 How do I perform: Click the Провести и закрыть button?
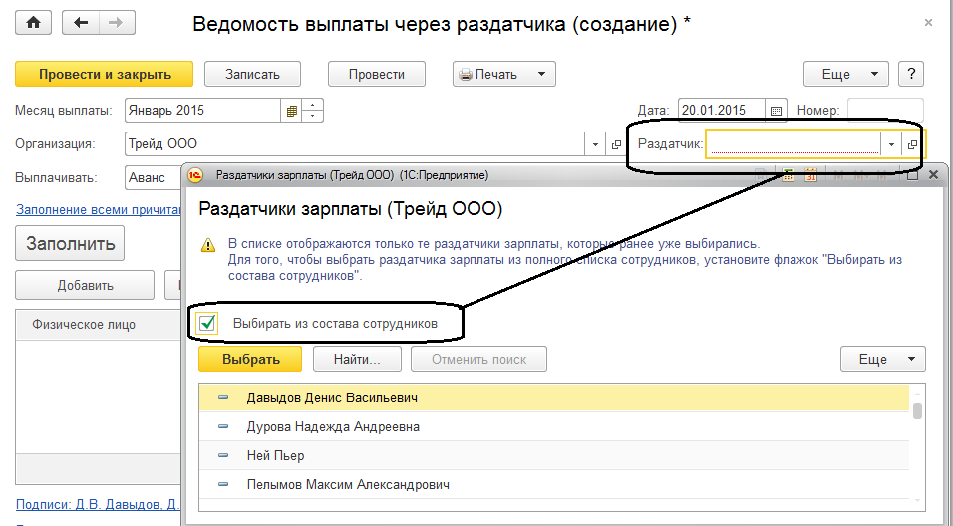pyautogui.click(x=104, y=74)
